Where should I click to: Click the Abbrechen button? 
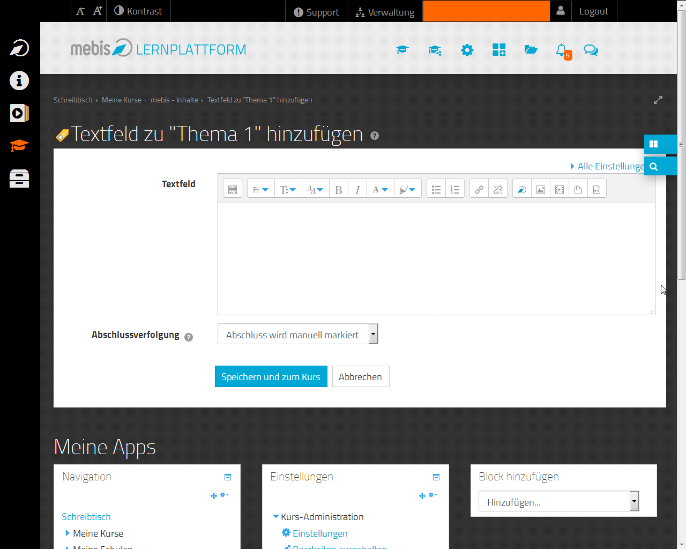360,377
